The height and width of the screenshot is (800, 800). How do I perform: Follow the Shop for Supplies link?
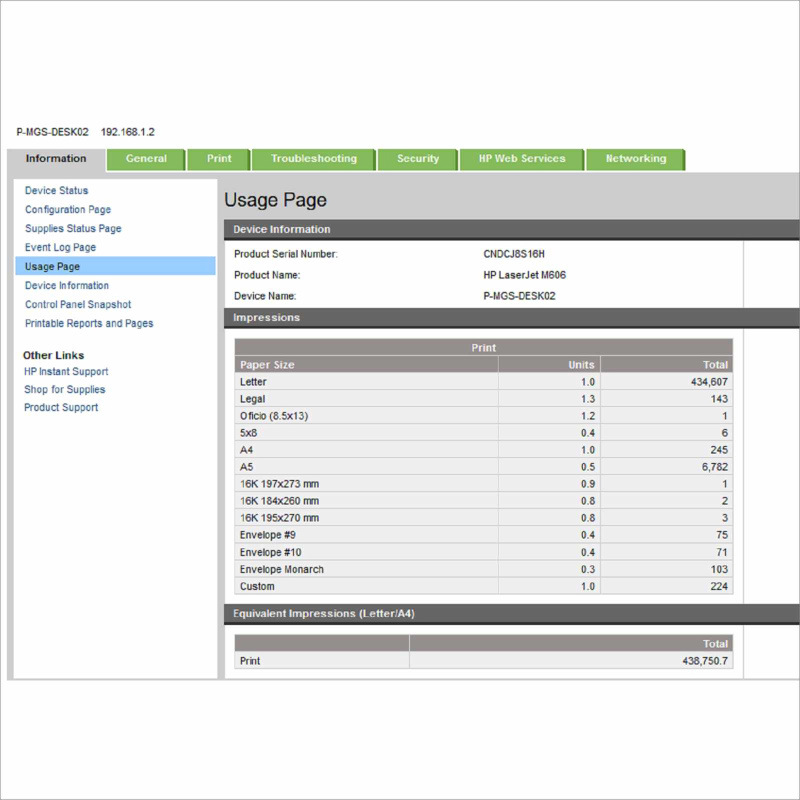tap(64, 389)
